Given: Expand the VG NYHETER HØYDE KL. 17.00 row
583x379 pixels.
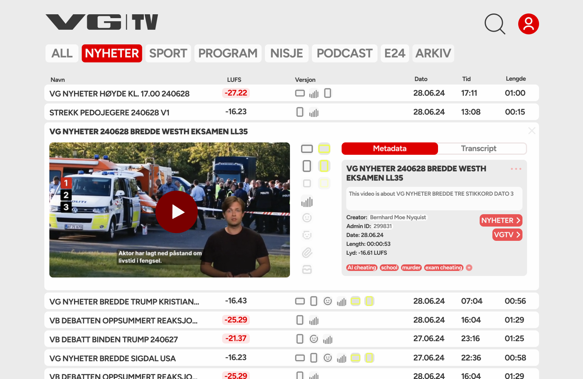Looking at the screenshot, I should pos(291,93).
